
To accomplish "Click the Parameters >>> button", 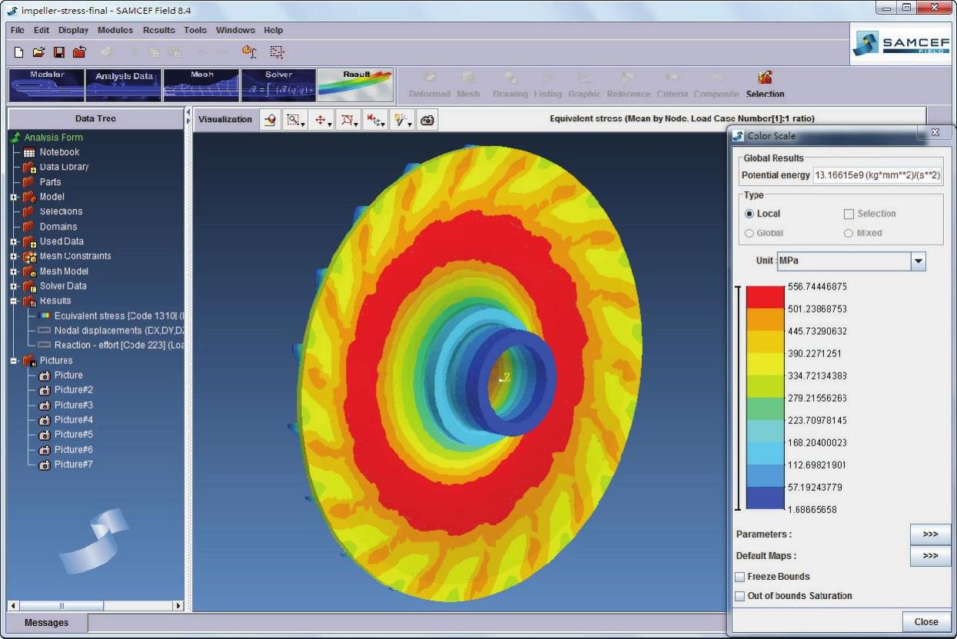I will pyautogui.click(x=929, y=535).
